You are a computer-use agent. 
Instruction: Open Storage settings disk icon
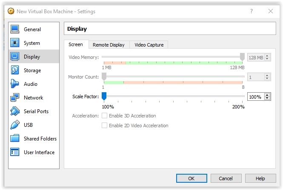pos(14,70)
